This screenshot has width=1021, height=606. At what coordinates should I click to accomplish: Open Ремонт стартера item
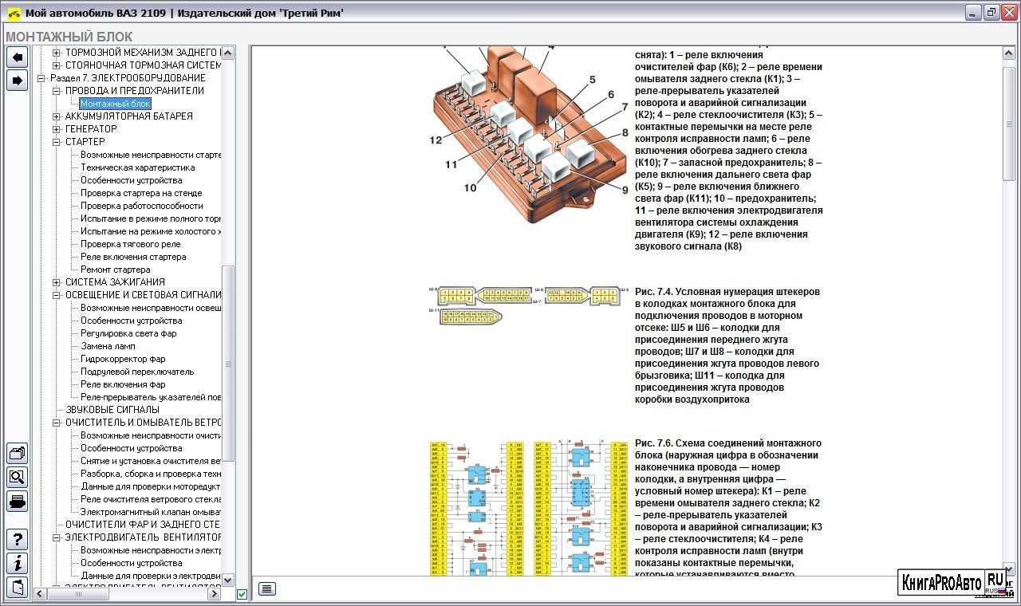point(115,270)
